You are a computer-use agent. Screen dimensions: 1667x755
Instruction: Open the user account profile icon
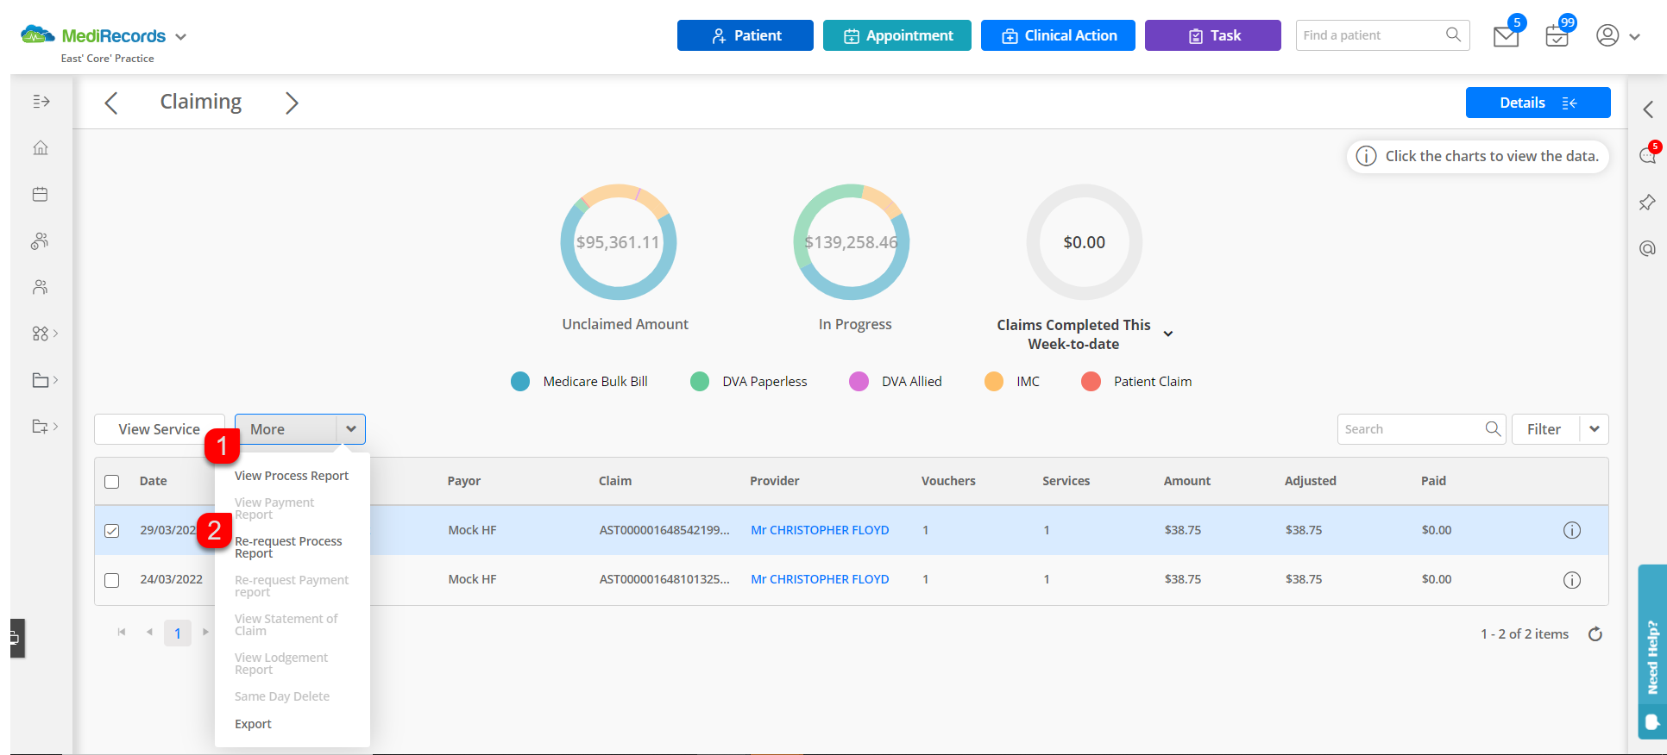click(1607, 35)
